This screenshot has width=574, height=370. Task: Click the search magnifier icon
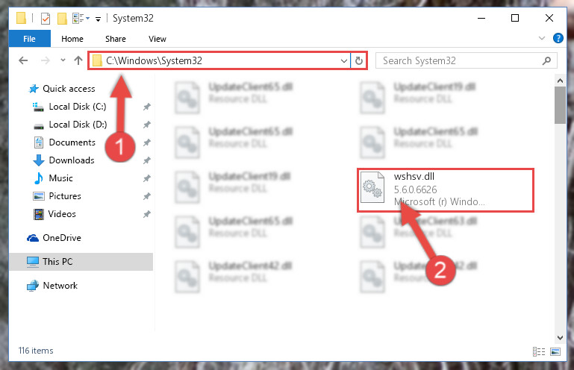pos(546,60)
